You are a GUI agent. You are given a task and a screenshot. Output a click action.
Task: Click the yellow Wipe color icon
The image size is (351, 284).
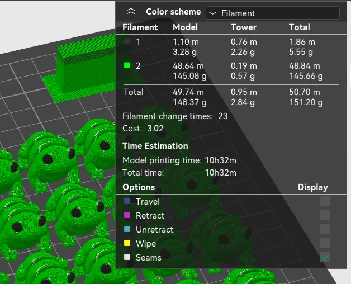tap(127, 243)
